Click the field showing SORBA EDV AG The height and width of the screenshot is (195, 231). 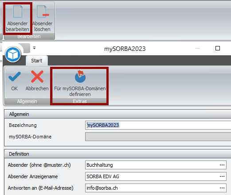(156, 176)
